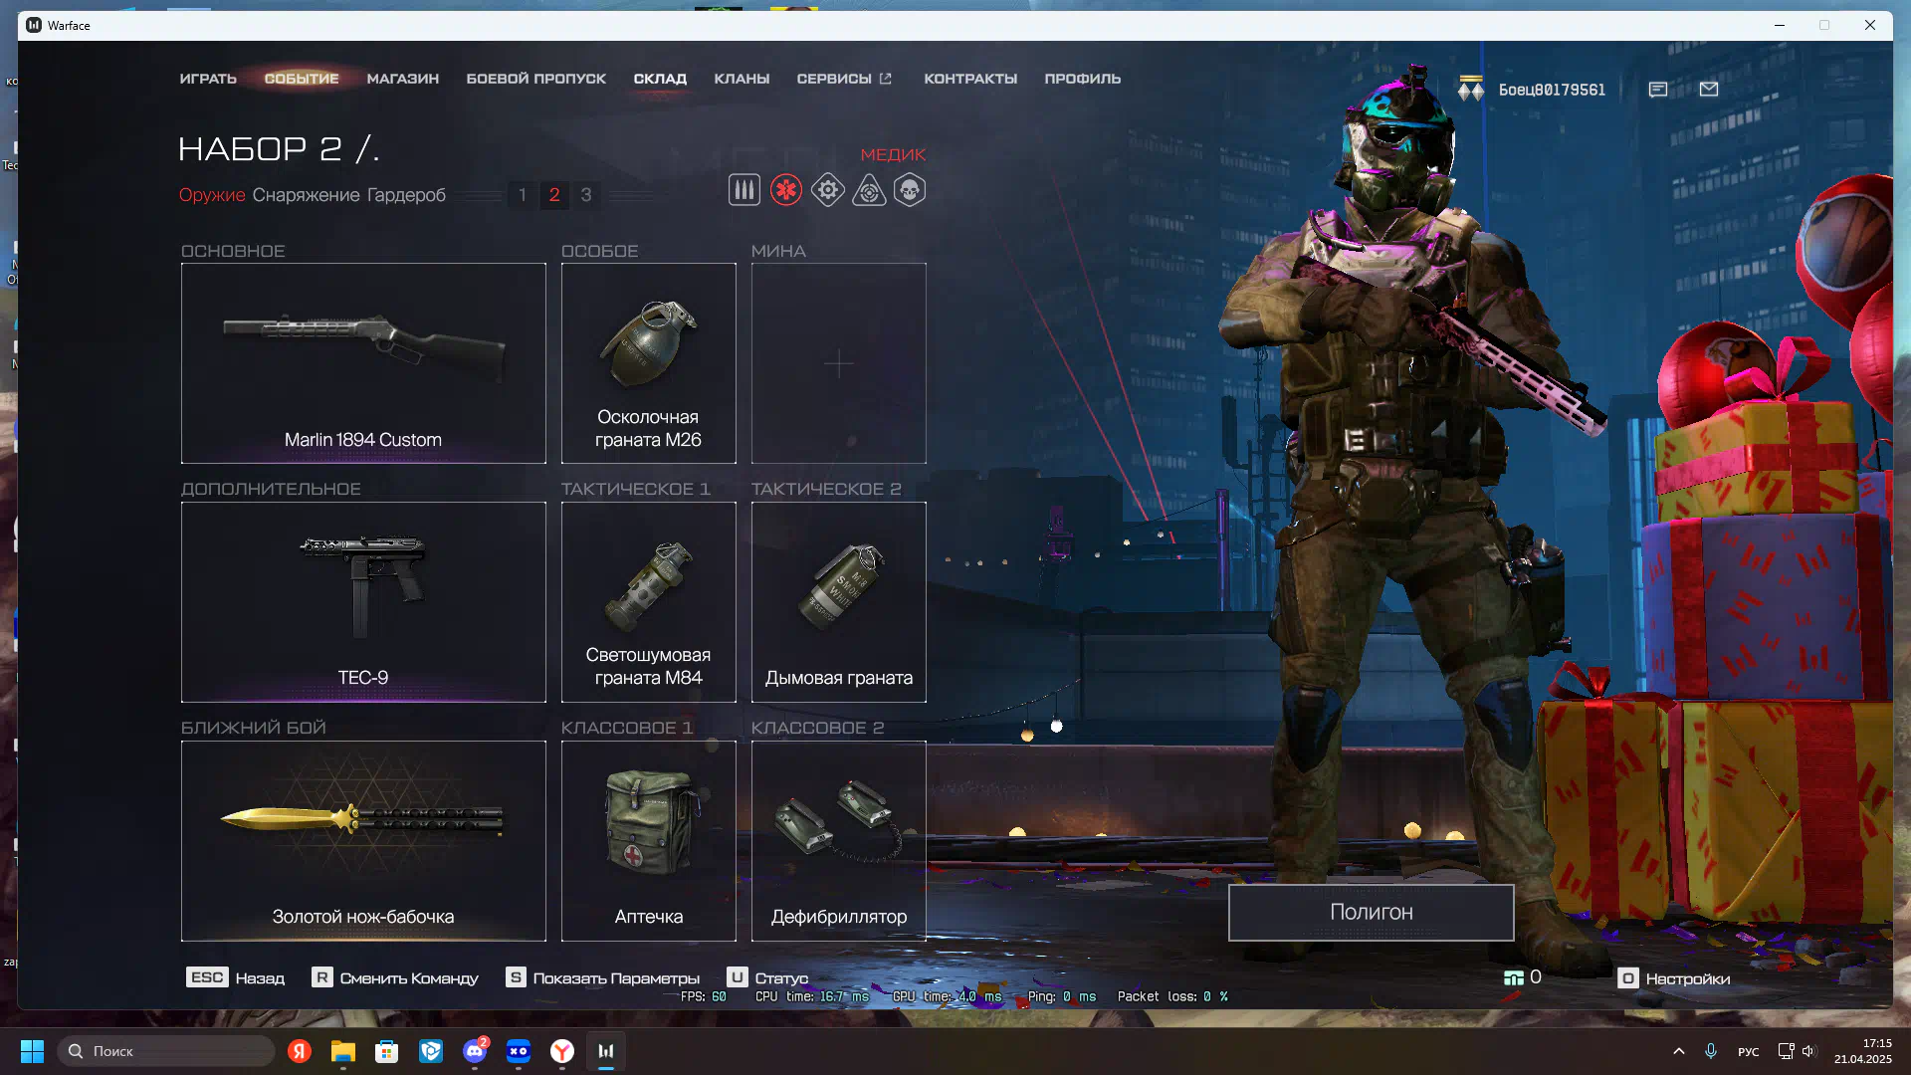Open Yandex Browser from the taskbar
Image resolution: width=1911 pixels, height=1075 pixels.
[562, 1051]
